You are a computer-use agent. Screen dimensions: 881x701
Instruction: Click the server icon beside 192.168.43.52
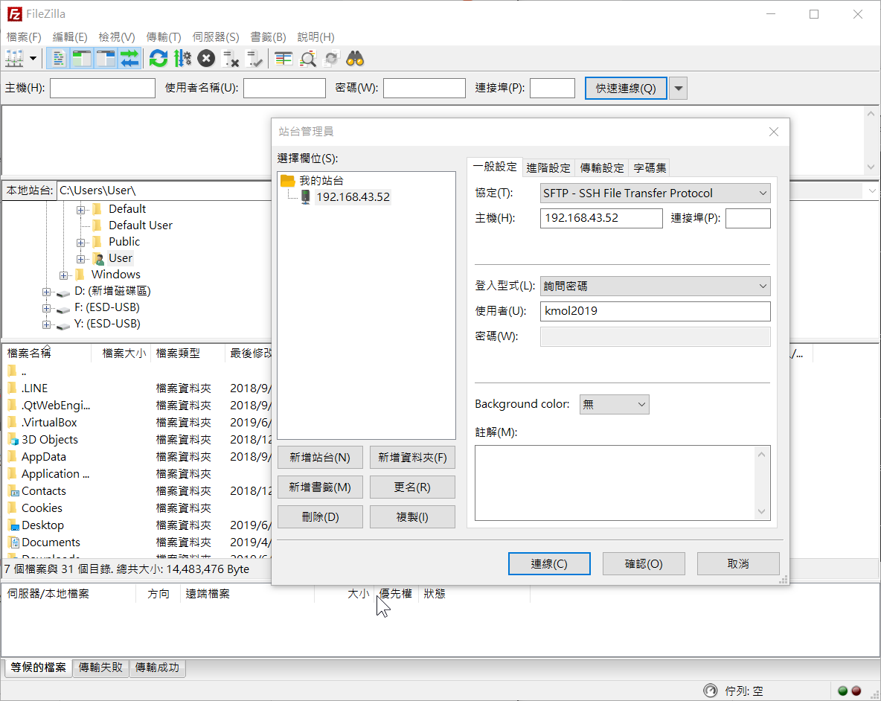(305, 196)
